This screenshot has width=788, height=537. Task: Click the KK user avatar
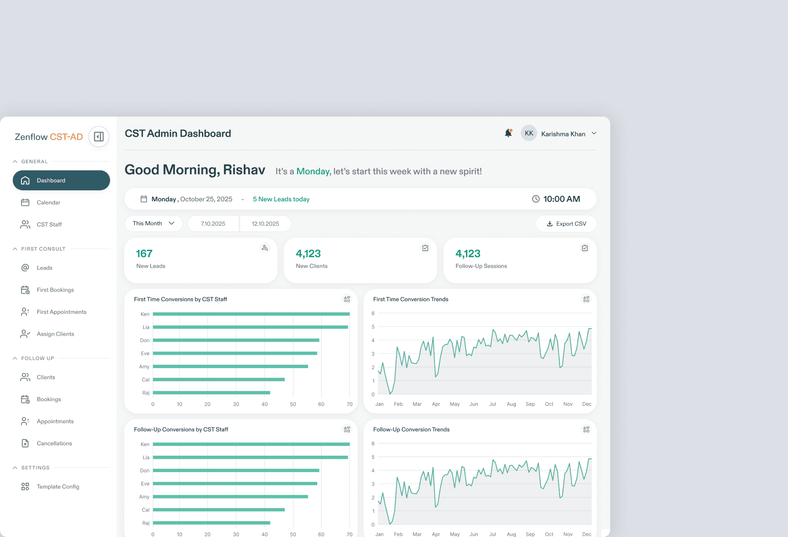tap(528, 133)
